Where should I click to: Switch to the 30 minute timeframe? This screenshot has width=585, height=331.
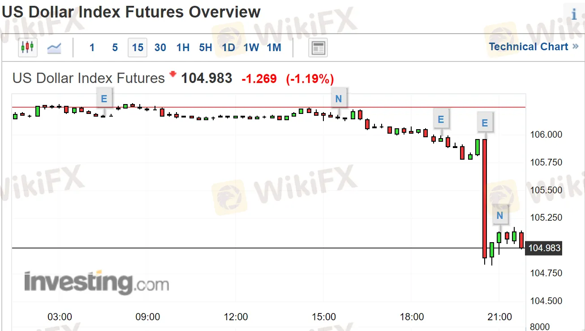(160, 48)
